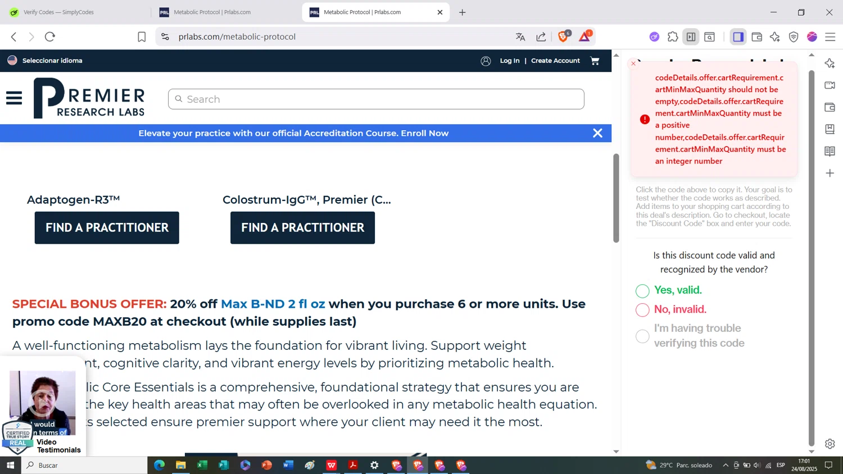Open Brave Wallet icon in toolbar

coord(757,37)
